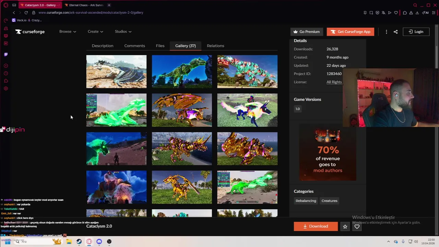
Task: Click the Get CurseForge App button
Action: tap(351, 32)
